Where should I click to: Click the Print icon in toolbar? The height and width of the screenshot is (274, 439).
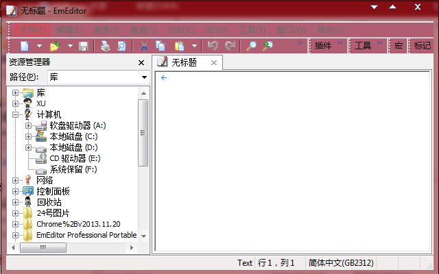pyautogui.click(x=106, y=46)
